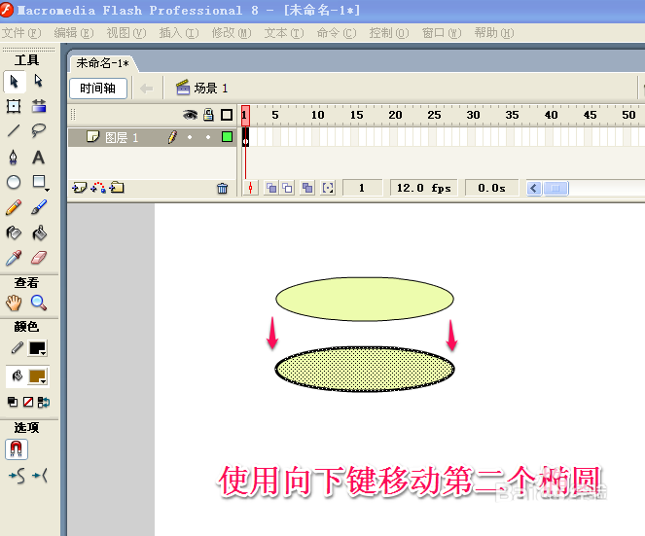Select the 图层 1 layer
This screenshot has height=536, width=645.
(152, 137)
